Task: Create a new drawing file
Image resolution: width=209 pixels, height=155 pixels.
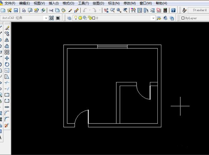Action: click(3, 10)
